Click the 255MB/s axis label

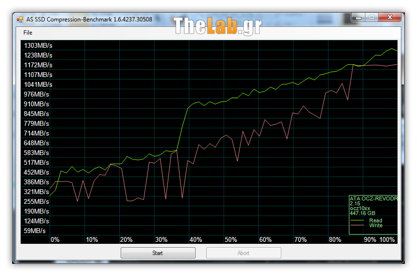pos(36,202)
